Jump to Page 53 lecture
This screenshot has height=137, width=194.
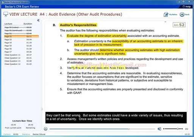[x=18, y=40]
